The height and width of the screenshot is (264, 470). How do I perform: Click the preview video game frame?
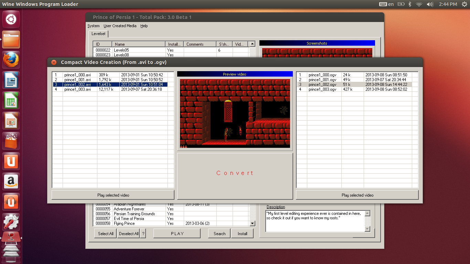point(235,113)
